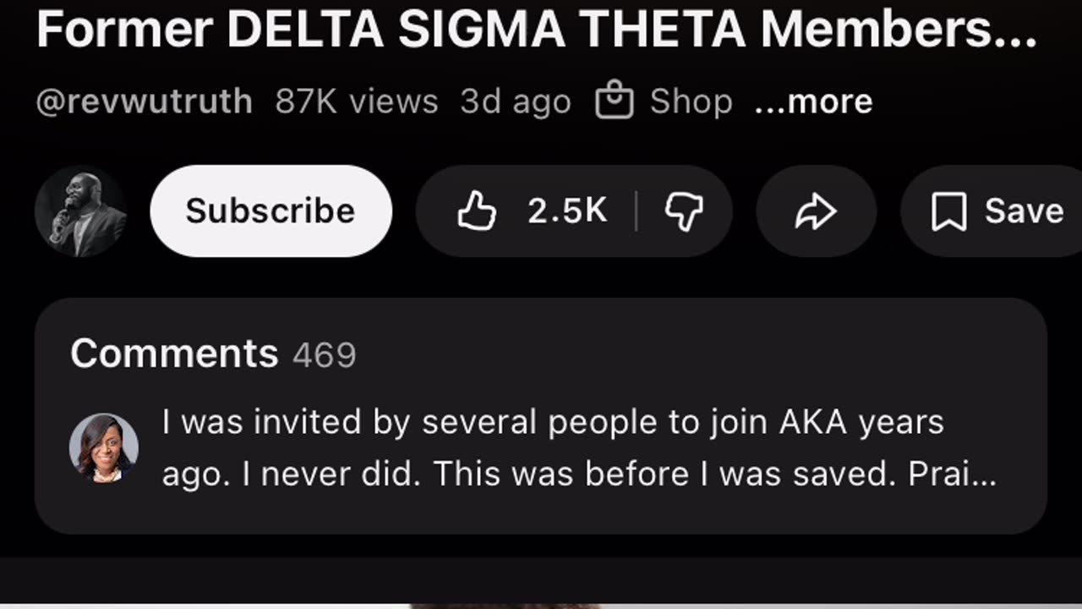Click the bookmark icon beside Save

[948, 211]
